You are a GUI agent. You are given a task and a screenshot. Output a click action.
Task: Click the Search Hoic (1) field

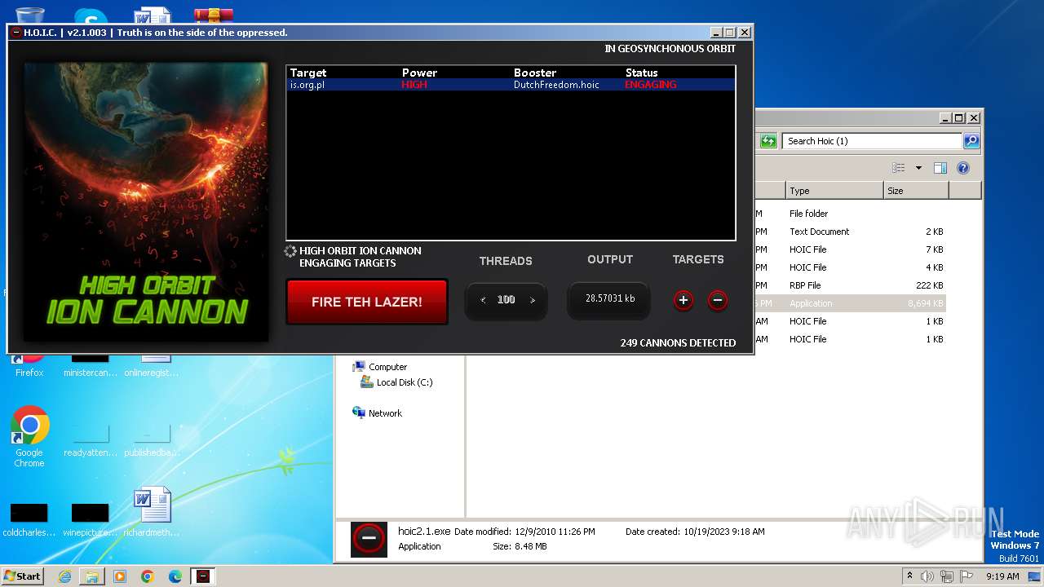coord(872,141)
